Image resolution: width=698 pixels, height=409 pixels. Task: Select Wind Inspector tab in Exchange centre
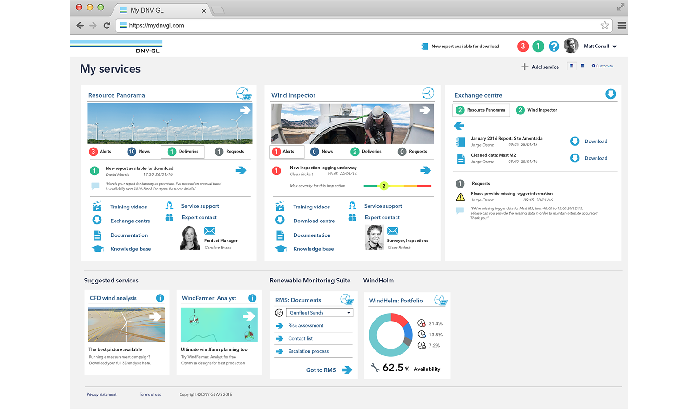pyautogui.click(x=537, y=110)
